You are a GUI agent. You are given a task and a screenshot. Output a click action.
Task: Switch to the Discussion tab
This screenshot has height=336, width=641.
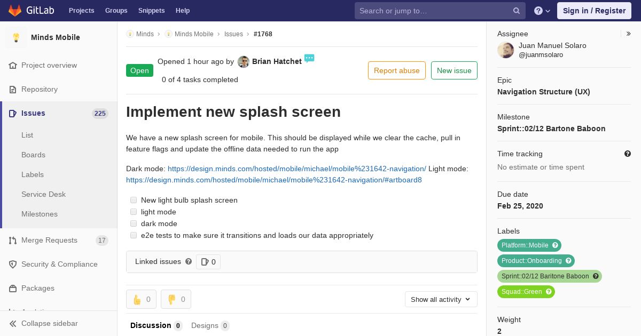click(157, 325)
